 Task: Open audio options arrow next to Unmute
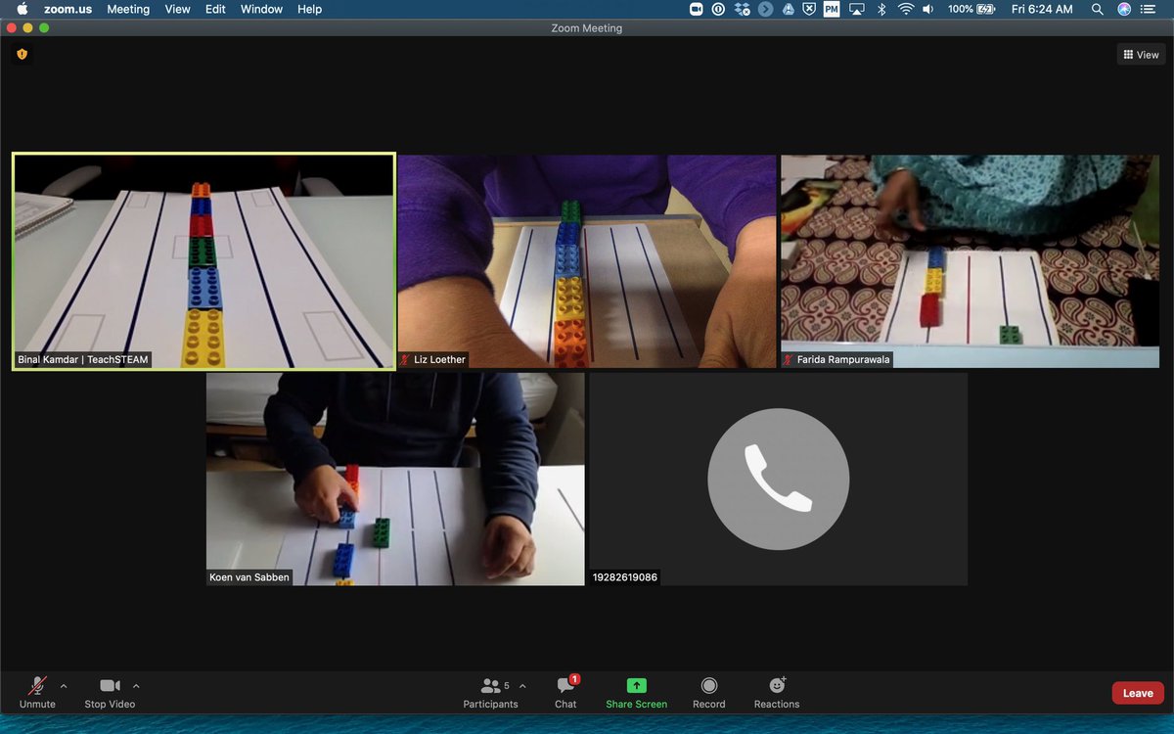point(64,686)
